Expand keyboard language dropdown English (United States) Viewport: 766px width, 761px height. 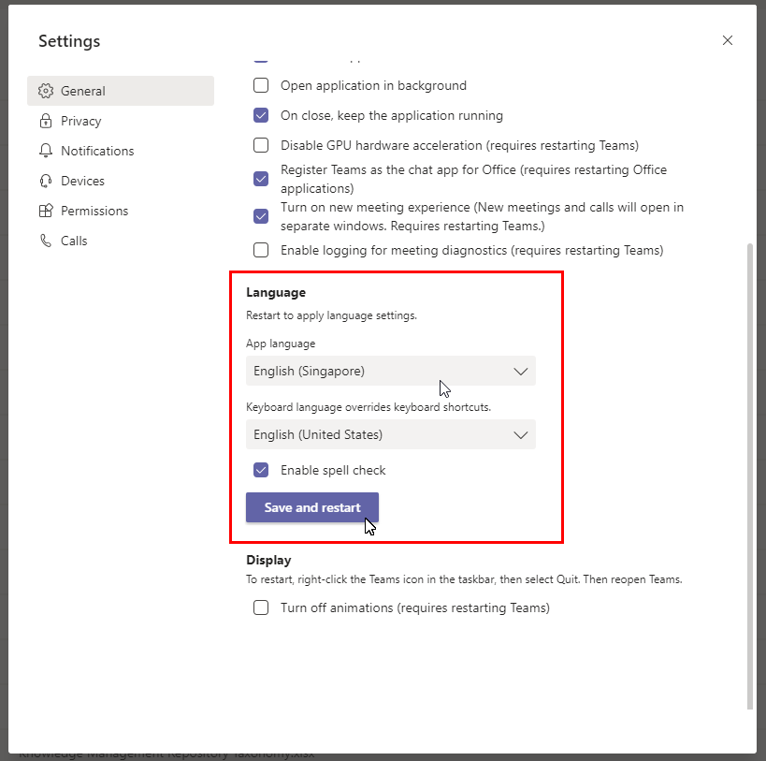391,434
